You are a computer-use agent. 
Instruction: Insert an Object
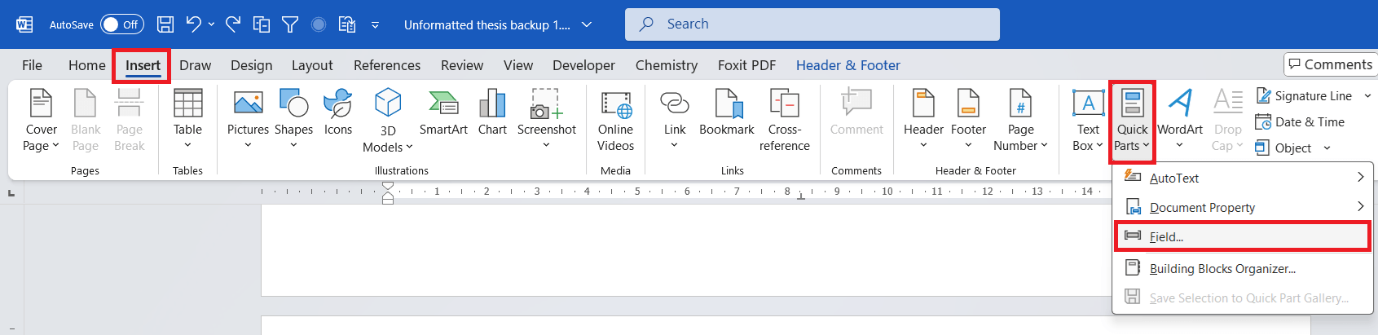[1283, 148]
